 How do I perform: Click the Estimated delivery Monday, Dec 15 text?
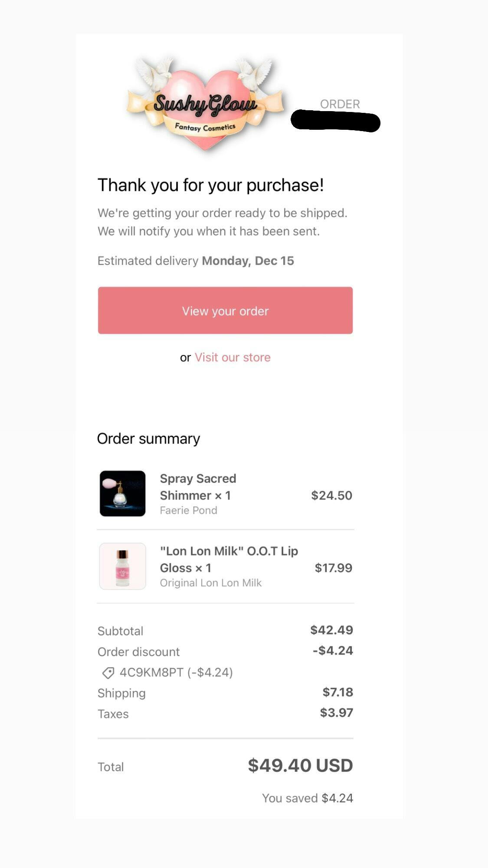click(x=196, y=261)
